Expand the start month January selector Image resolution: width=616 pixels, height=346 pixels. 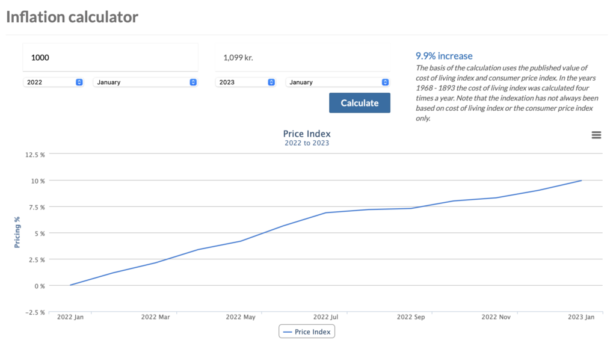click(145, 82)
